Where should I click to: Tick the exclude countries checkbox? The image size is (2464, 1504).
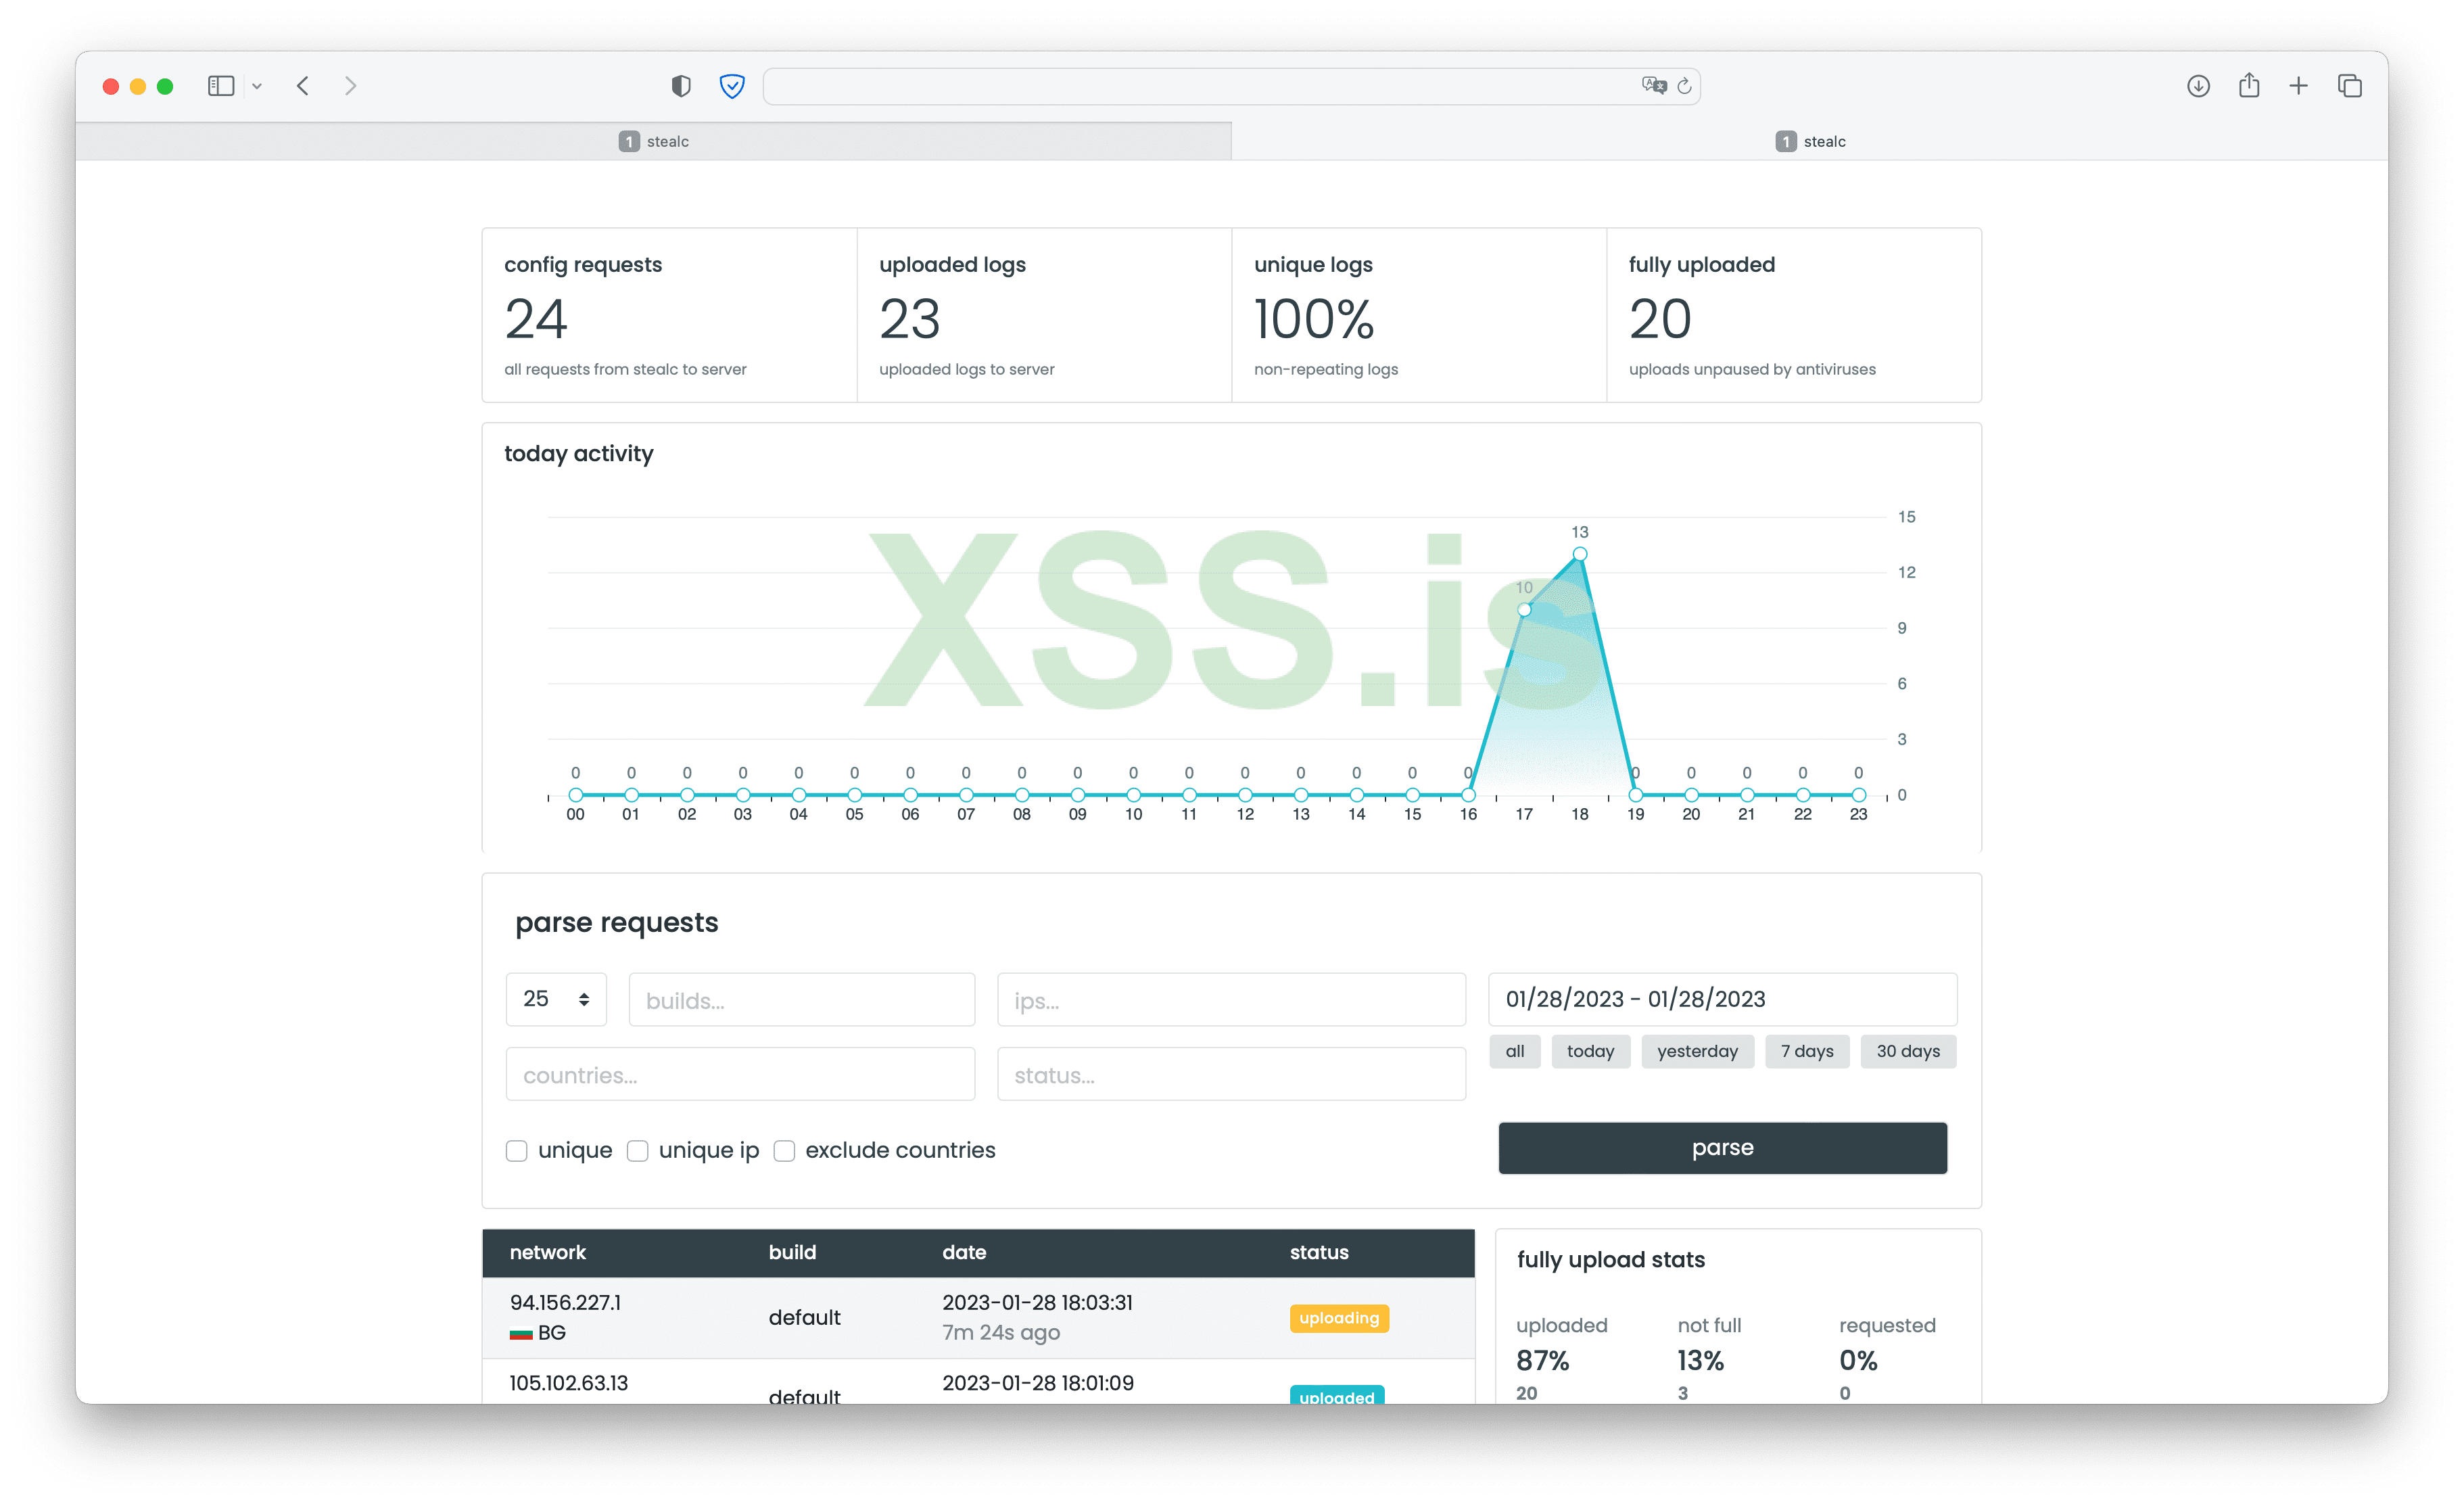[785, 1151]
